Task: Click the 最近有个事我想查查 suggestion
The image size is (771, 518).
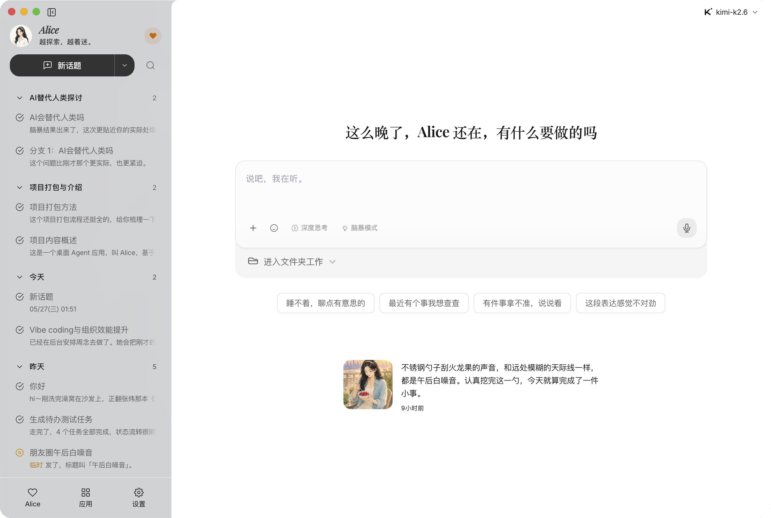Action: [x=424, y=303]
